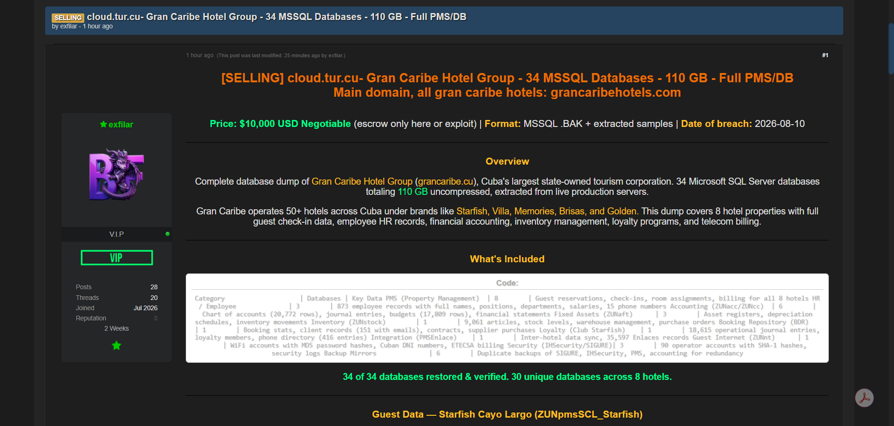The image size is (894, 426).
Task: Click the PDF export floating icon
Action: (x=864, y=398)
